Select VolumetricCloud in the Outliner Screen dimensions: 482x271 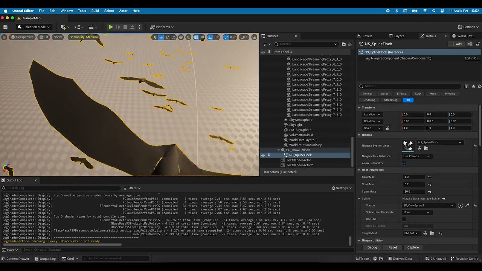tap(301, 135)
